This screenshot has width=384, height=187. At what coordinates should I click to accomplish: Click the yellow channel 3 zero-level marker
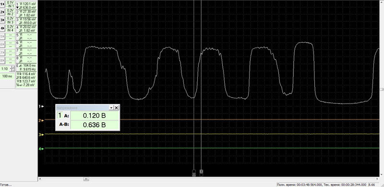[x=42, y=135]
